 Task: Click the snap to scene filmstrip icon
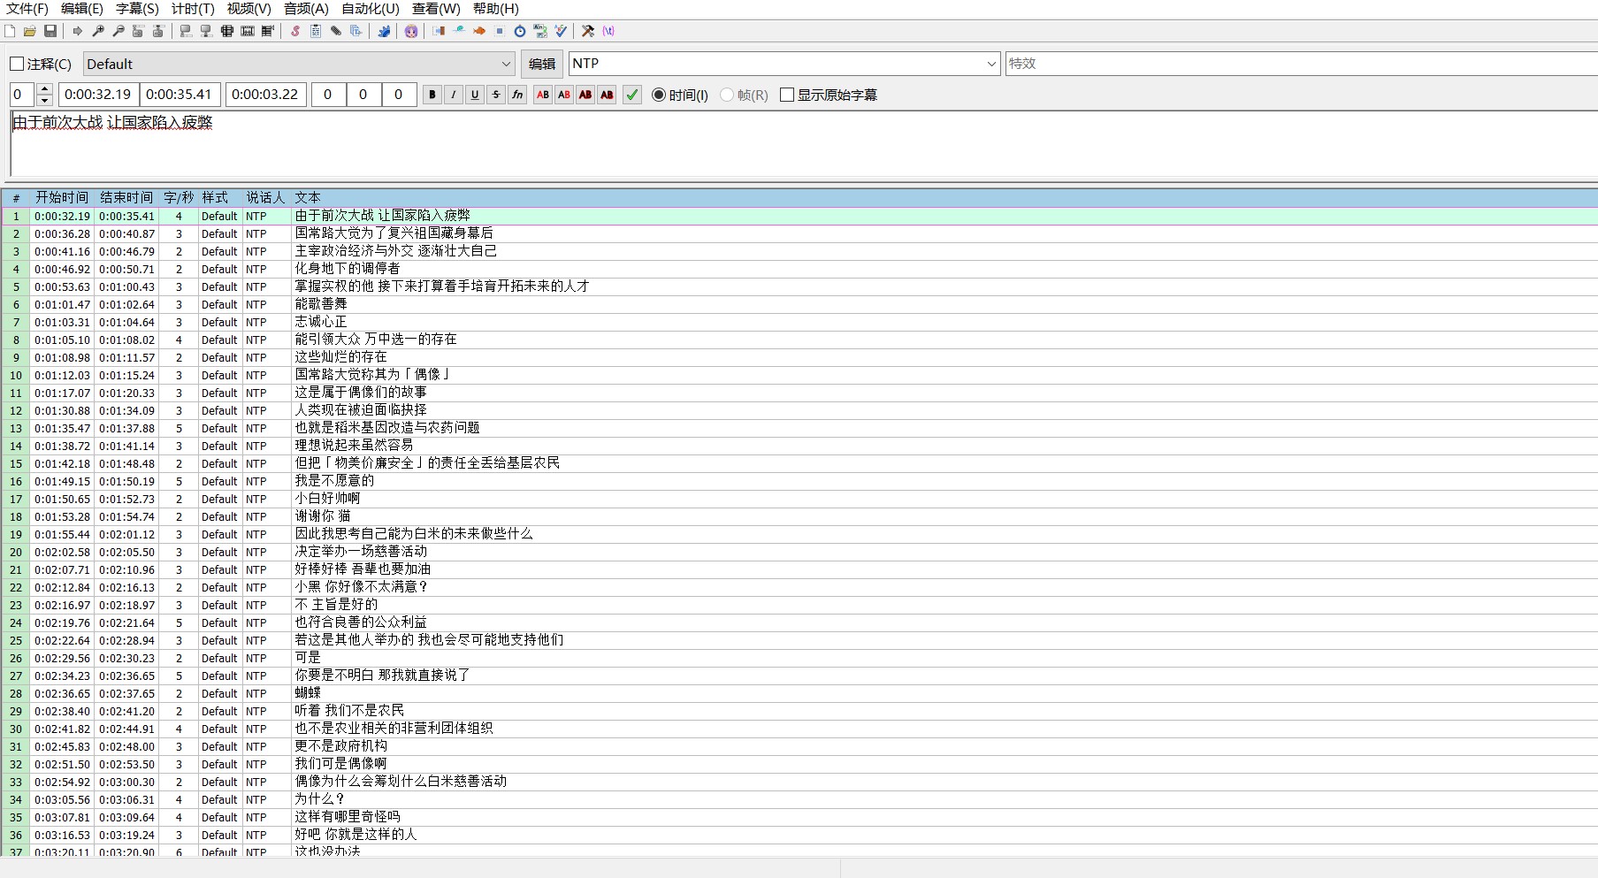point(248,31)
